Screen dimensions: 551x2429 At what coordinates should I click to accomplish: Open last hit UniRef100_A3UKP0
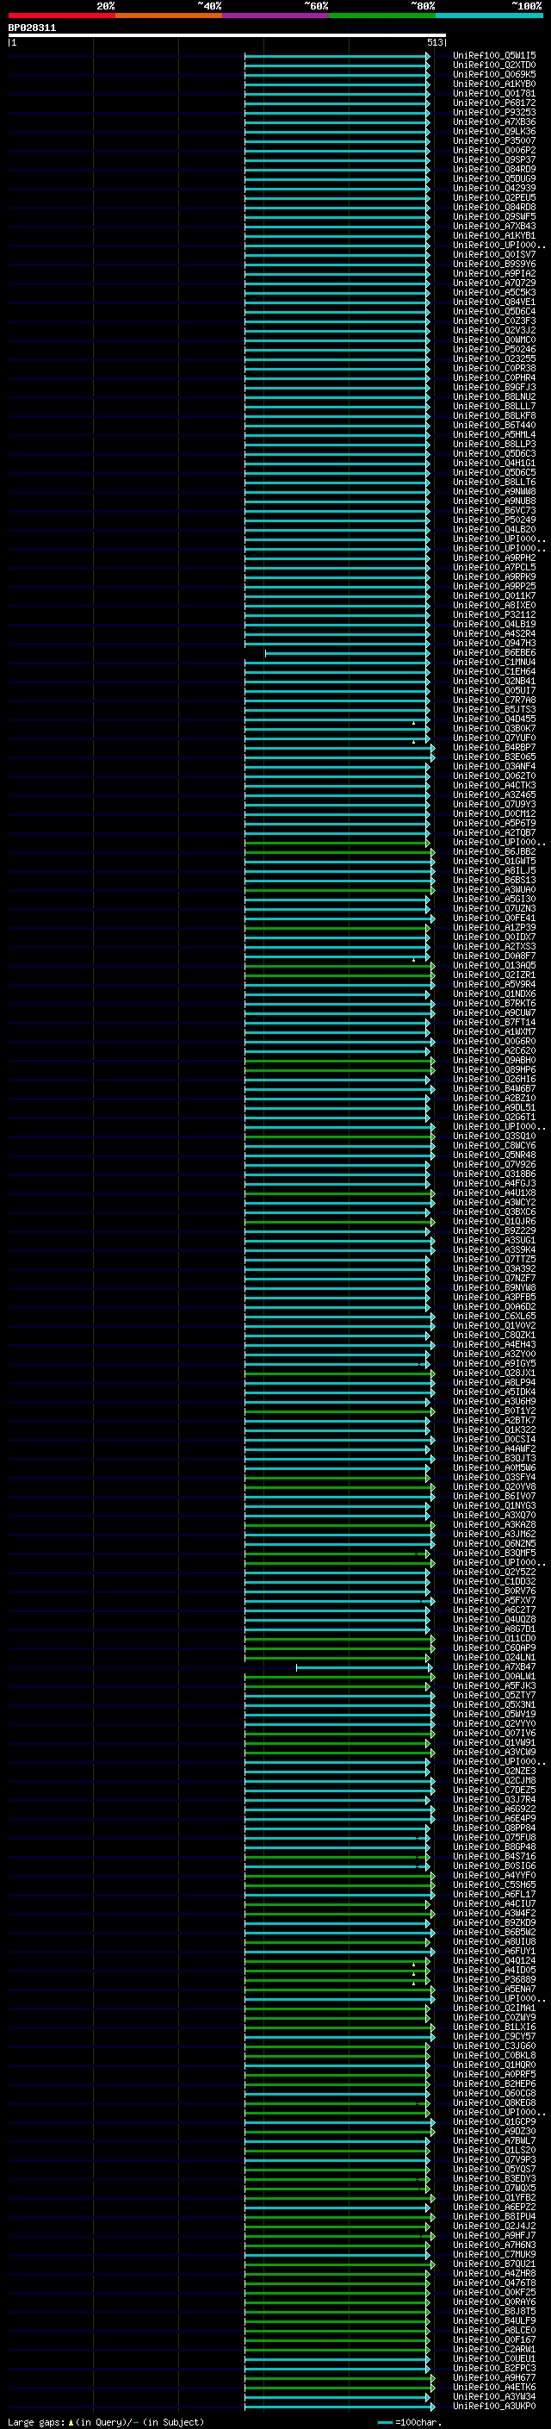coord(494,2406)
